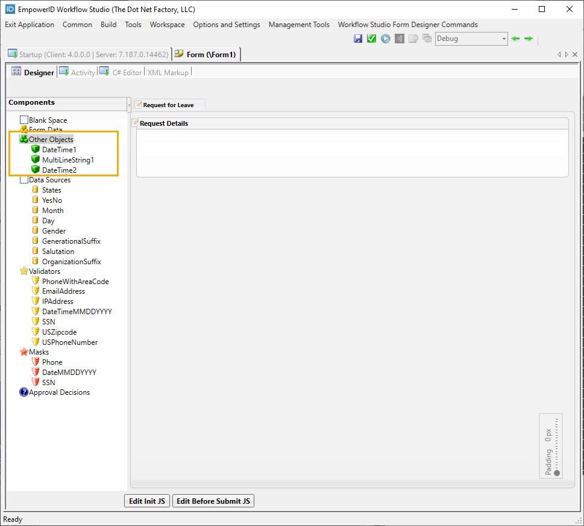
Task: Click the Edit Before Submit JS button
Action: tap(213, 500)
